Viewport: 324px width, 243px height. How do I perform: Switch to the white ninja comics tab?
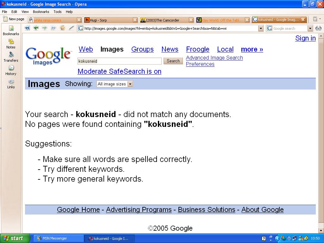point(55,20)
